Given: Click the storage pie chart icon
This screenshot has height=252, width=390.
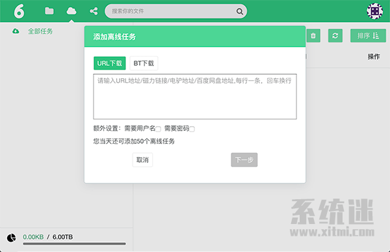Looking at the screenshot, I should 11,238.
